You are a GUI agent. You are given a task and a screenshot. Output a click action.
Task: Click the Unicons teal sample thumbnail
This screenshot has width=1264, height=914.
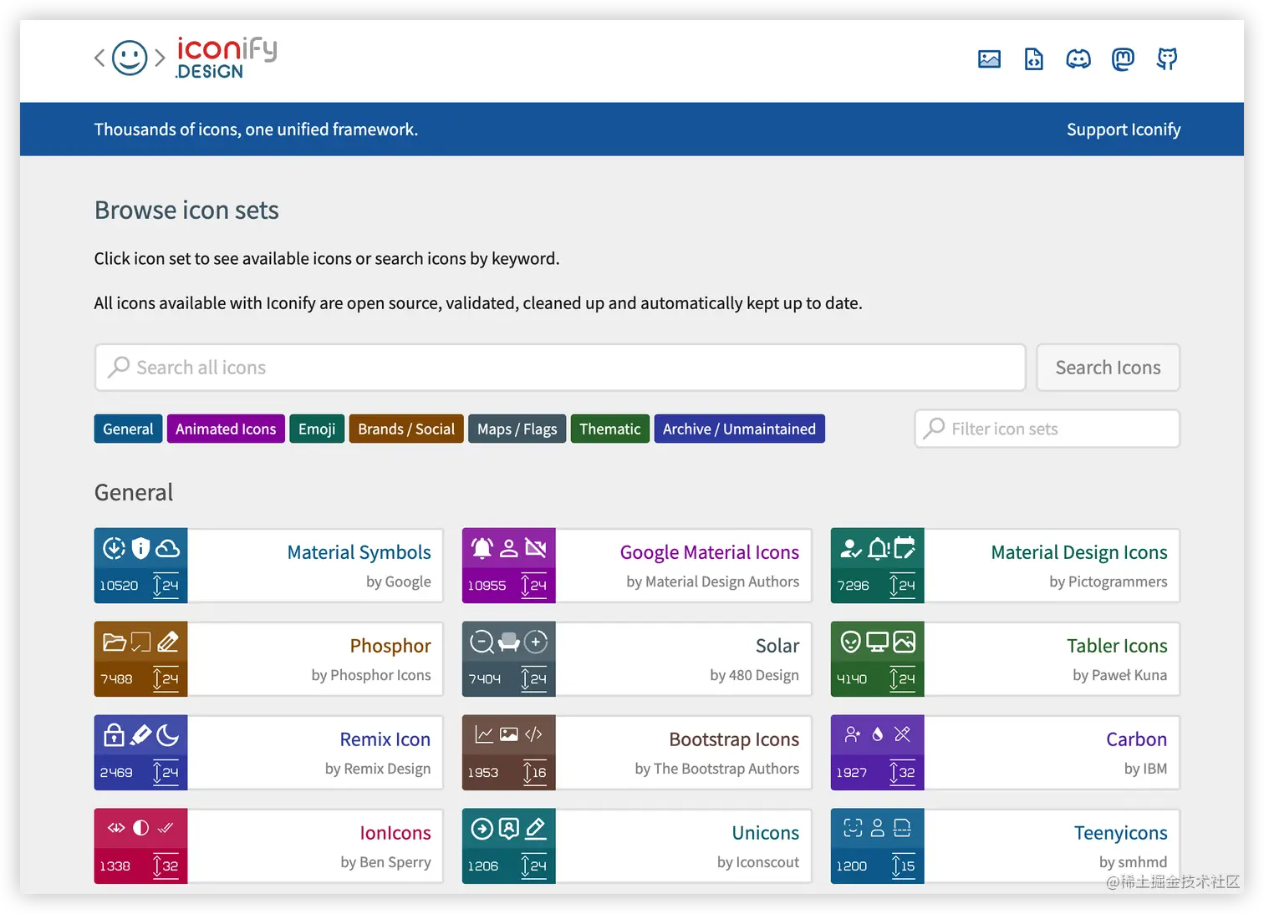click(x=509, y=846)
